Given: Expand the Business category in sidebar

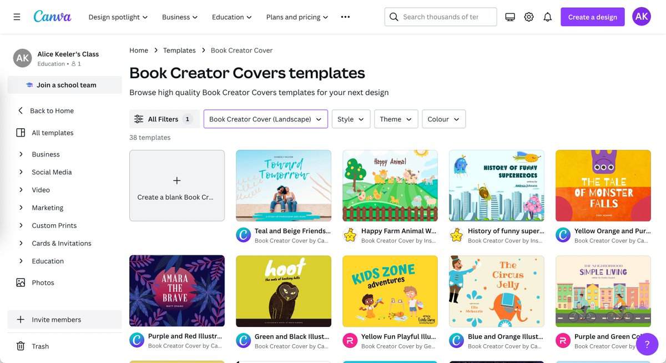Looking at the screenshot, I should [x=21, y=154].
